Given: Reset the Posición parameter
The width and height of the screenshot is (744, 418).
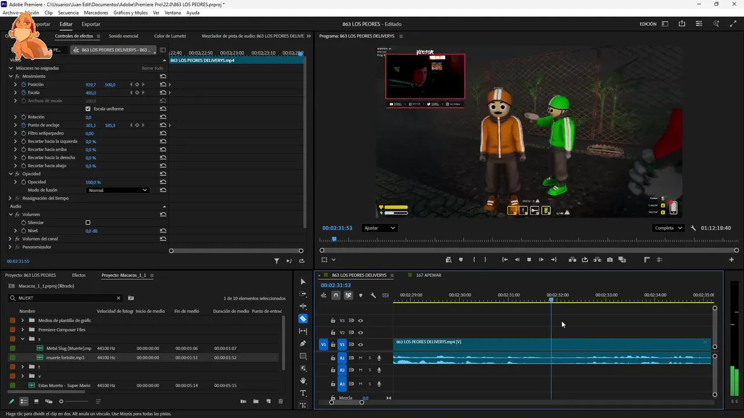Looking at the screenshot, I should [163, 84].
